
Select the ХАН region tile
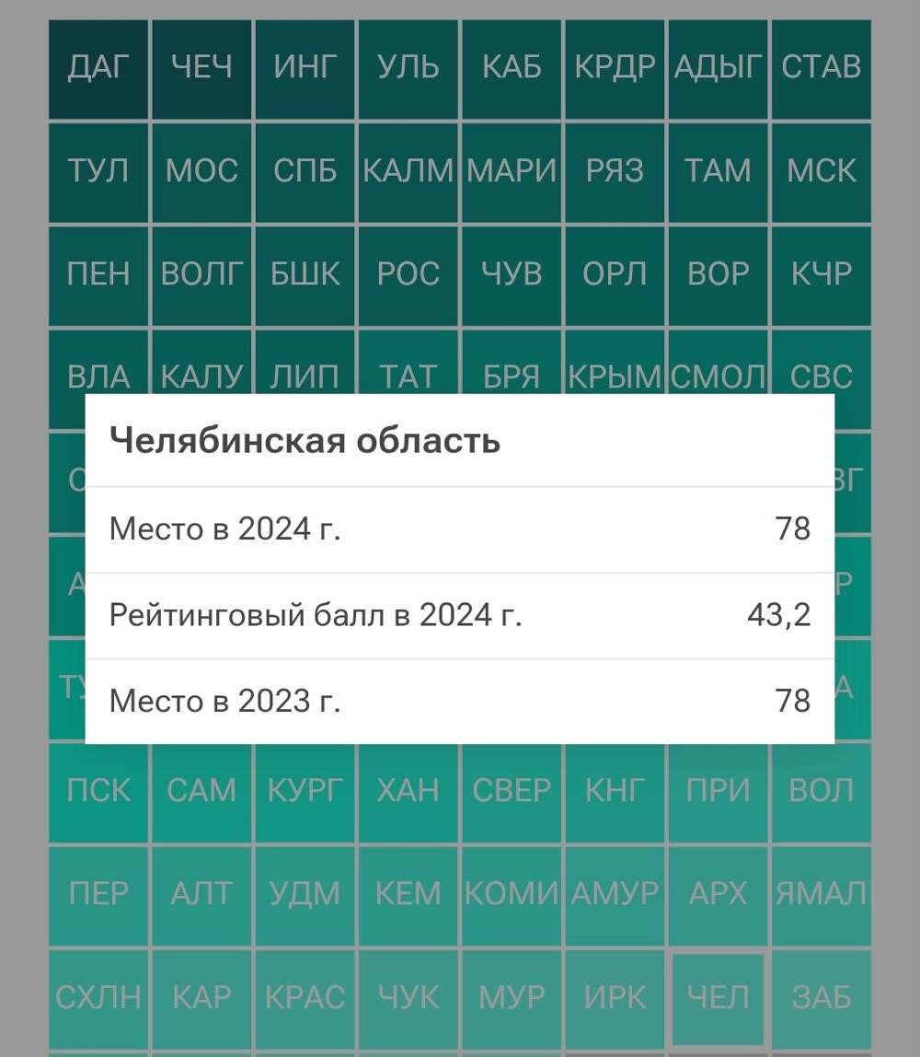coord(408,791)
